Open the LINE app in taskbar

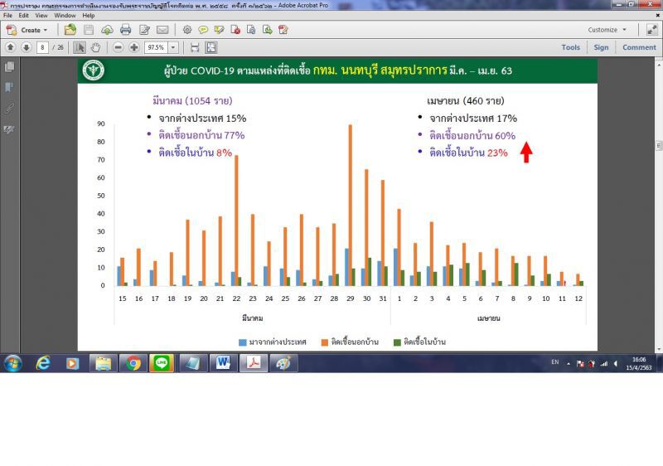[x=162, y=363]
